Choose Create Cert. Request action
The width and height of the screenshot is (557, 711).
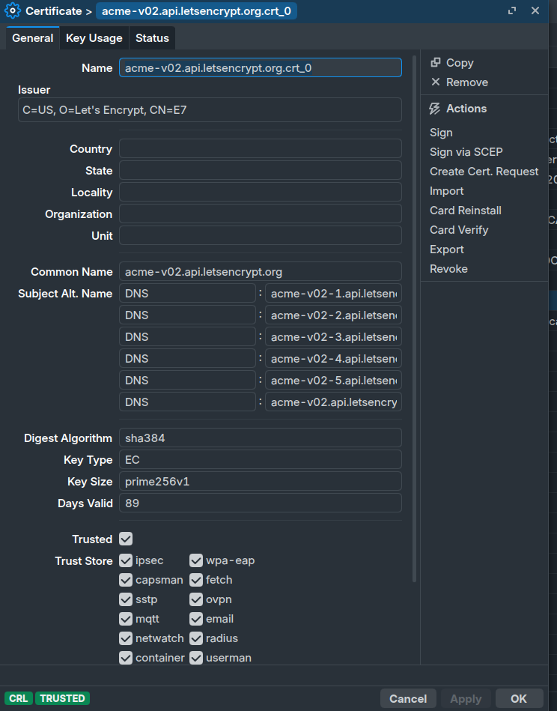click(x=484, y=172)
